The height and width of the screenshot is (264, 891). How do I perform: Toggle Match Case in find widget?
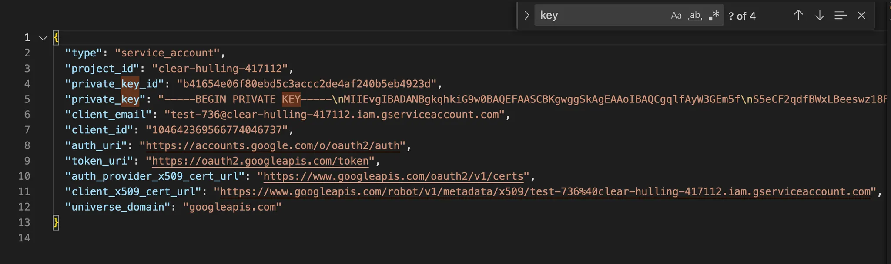(676, 16)
